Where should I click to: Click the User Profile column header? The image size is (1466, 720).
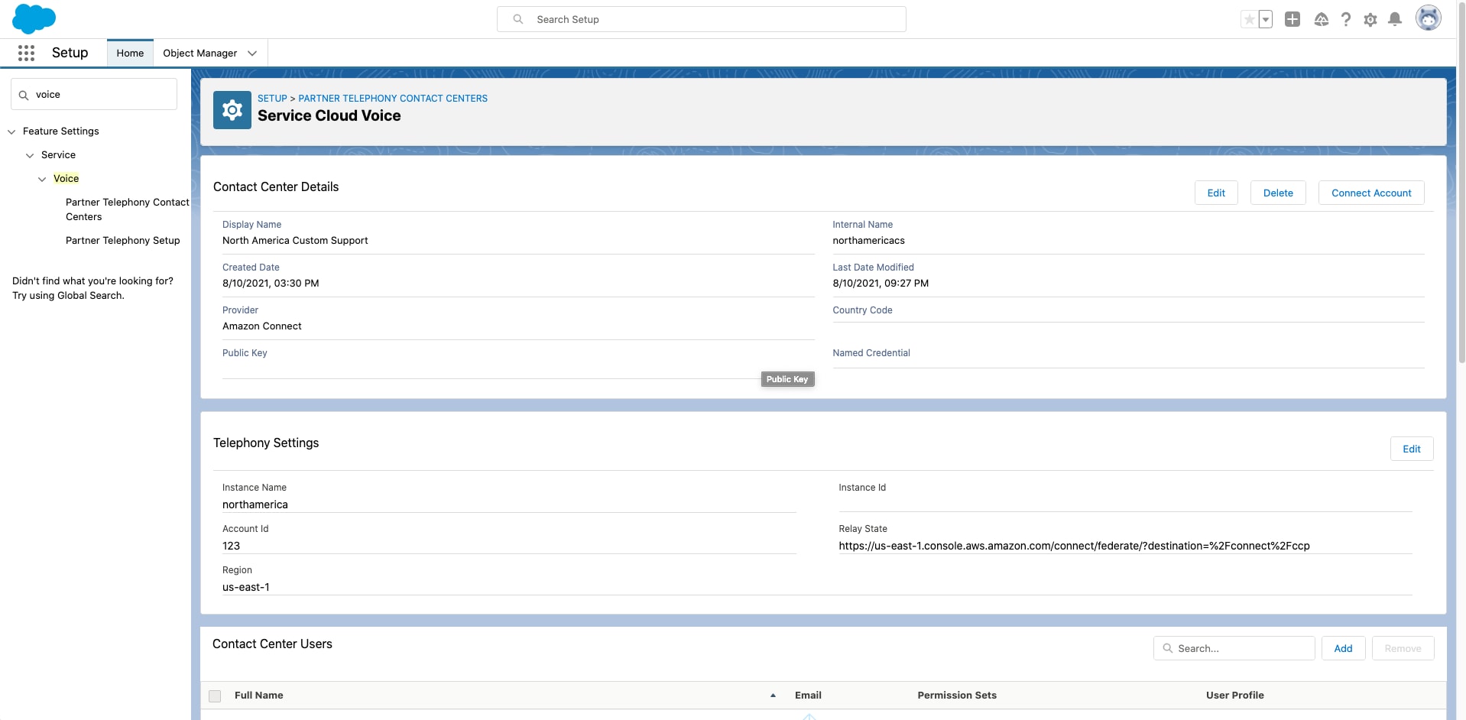coord(1234,696)
